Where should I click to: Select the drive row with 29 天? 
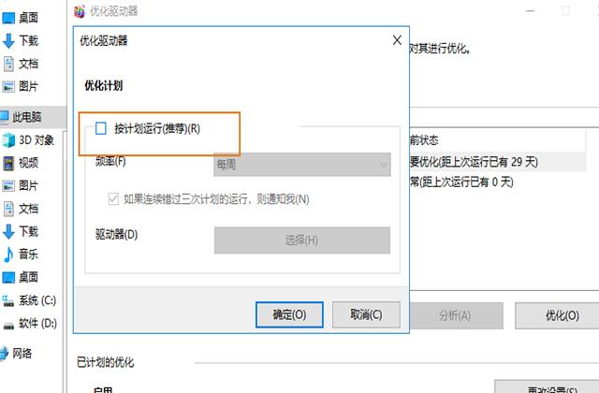[497, 162]
